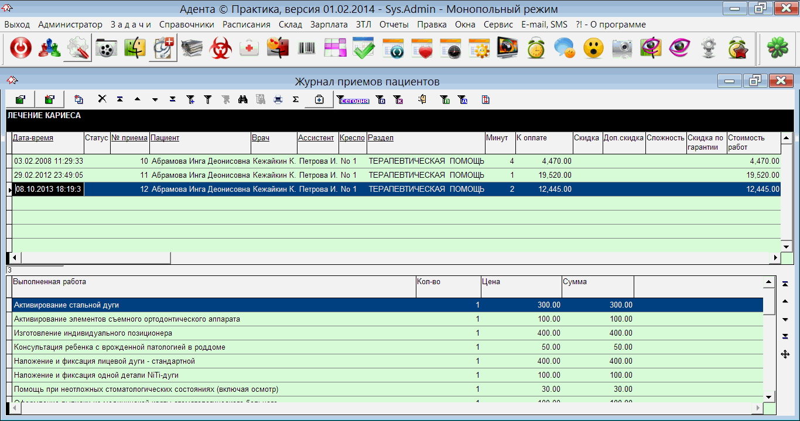800x421 pixels.
Task: Sort by 'Дата-время' column header
Action: [x=33, y=138]
